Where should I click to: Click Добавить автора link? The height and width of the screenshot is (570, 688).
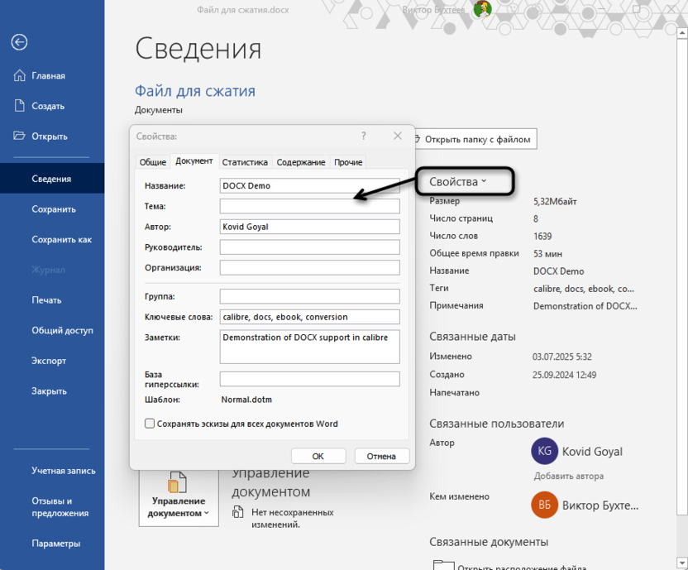point(569,476)
